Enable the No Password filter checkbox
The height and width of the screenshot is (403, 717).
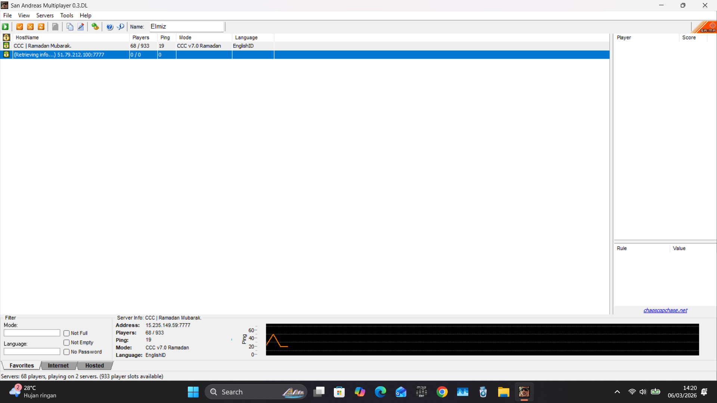pyautogui.click(x=66, y=352)
